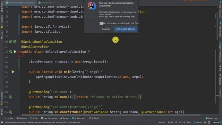This screenshot has width=222, height=125.
Task: Click '@RestController' annotation in code
Action: tap(35, 47)
